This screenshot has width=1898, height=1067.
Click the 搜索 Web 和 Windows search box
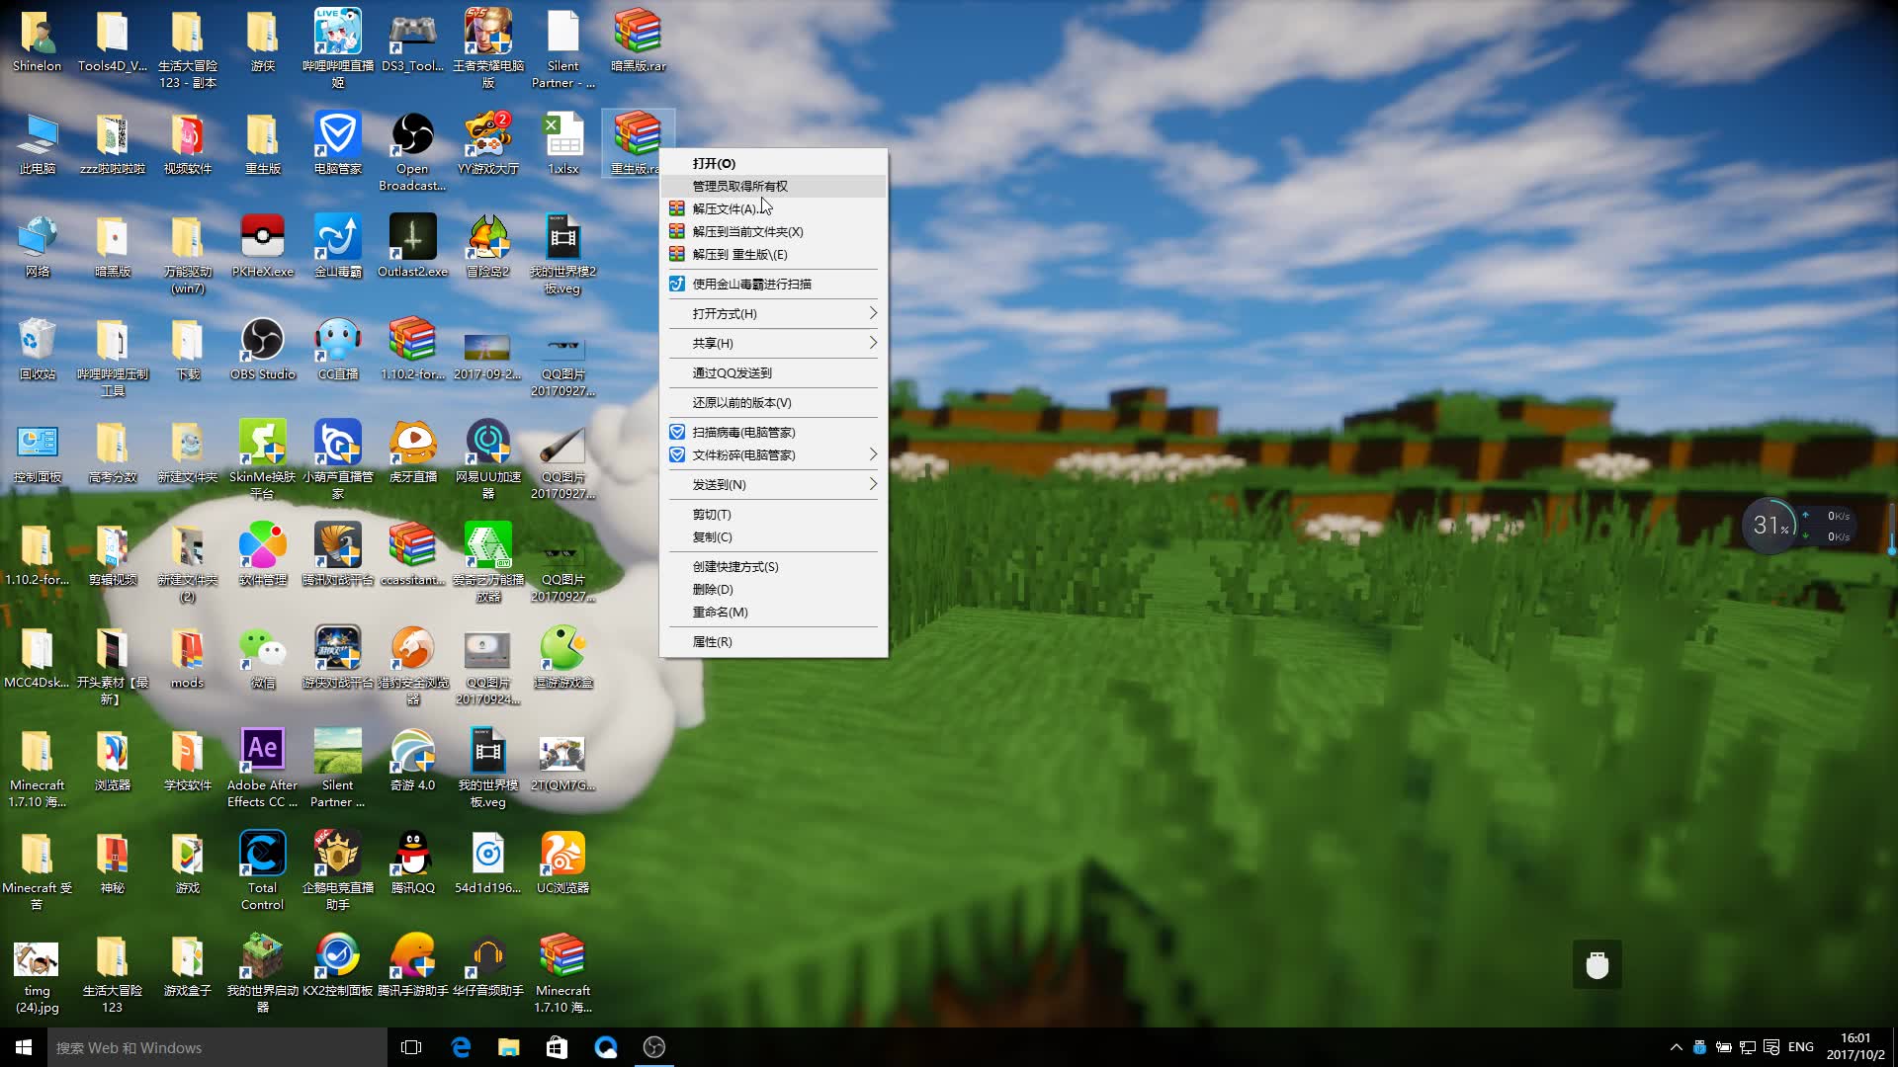coord(217,1047)
